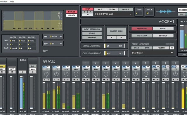187x115 pixels.
Task: Click the LPF 20000 Hz field
Action: [x=53, y=37]
